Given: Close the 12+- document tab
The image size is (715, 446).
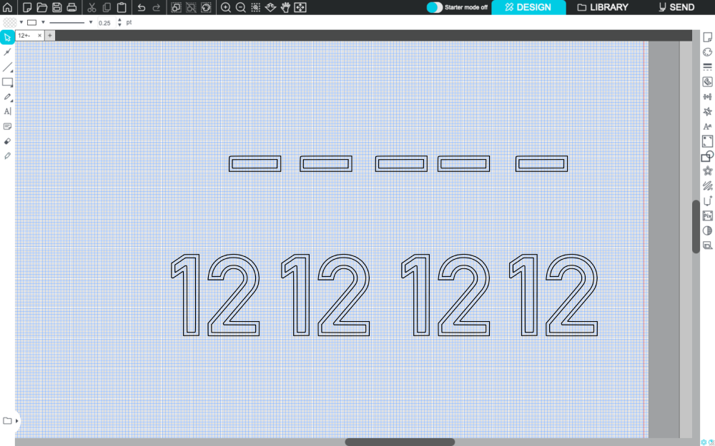Looking at the screenshot, I should click(x=40, y=35).
